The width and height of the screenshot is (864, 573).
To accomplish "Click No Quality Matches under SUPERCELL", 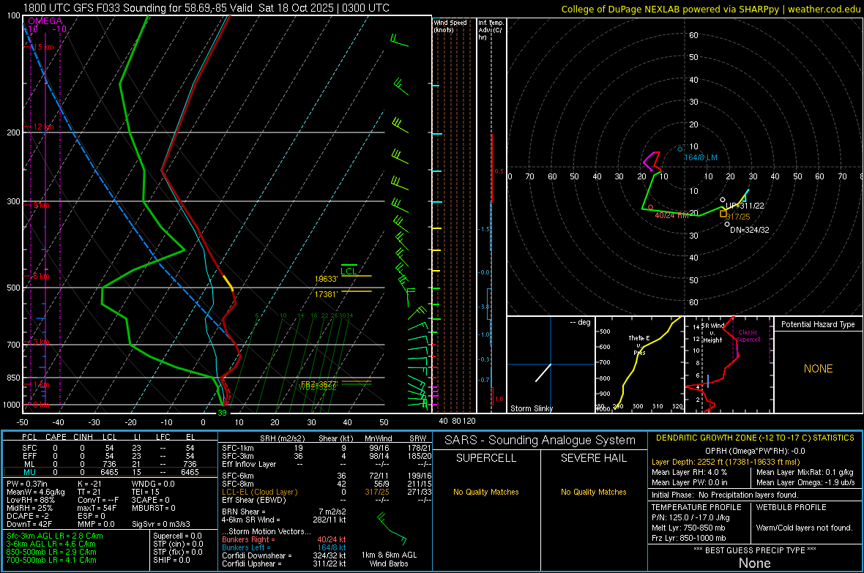I will [x=486, y=492].
